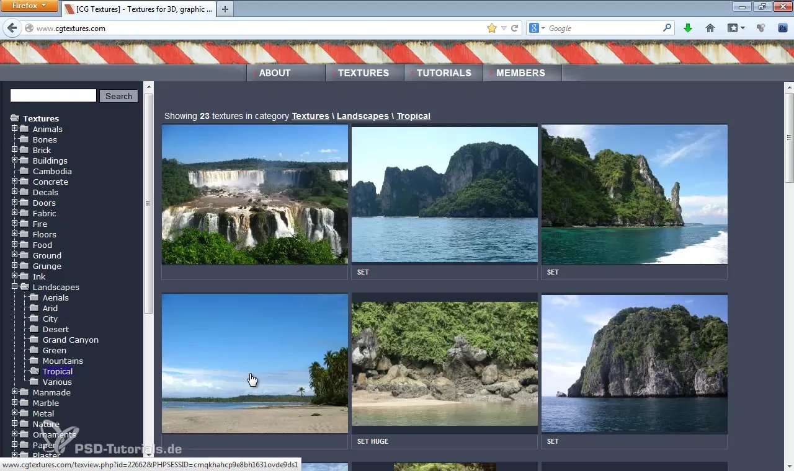
Task: Open the Food category
Action: (42, 245)
